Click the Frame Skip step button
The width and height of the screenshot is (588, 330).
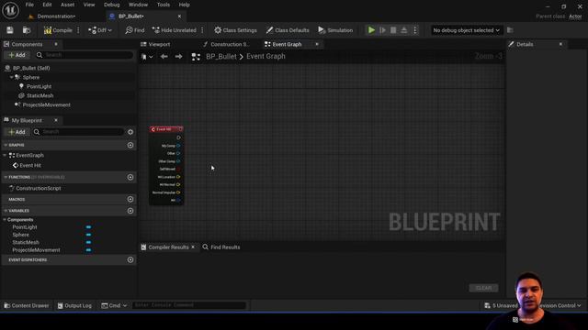pos(382,30)
